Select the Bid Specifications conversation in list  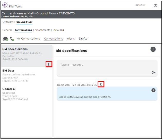click(x=27, y=56)
